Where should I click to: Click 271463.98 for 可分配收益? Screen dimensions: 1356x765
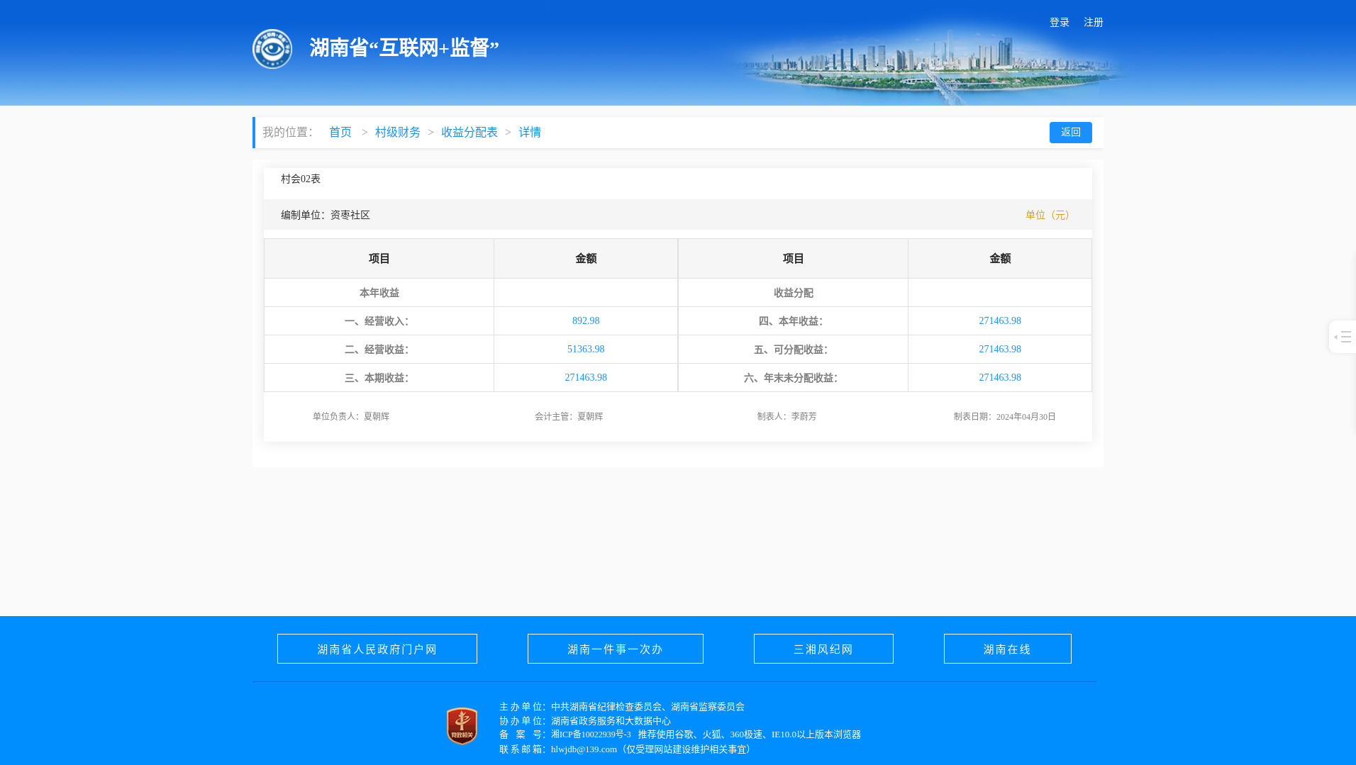[x=1000, y=350]
